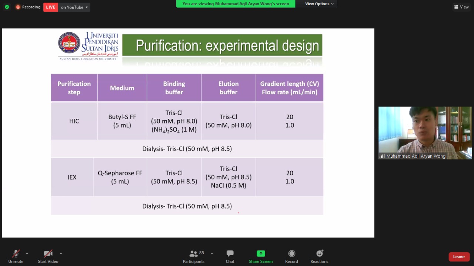Viewport: 474px width, 266px height.
Task: Click the green encryption shield icon
Action: coord(7,7)
